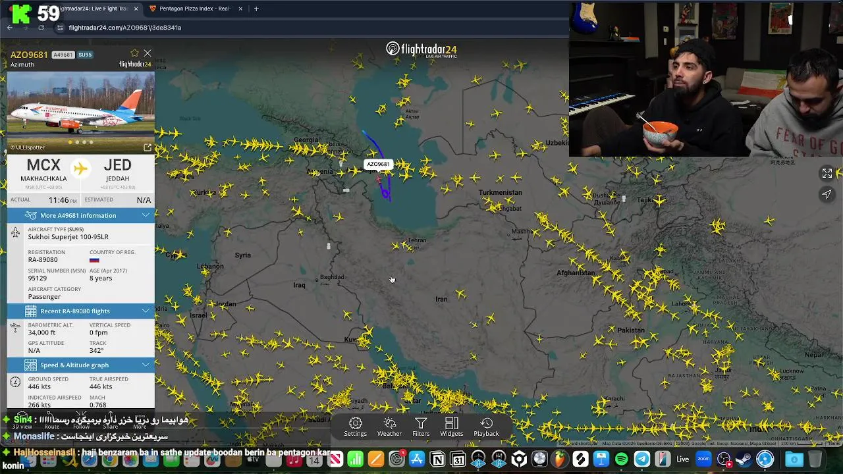This screenshot has height=474, width=843.
Task: Open App Store from the dock
Action: (x=417, y=459)
